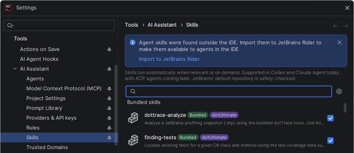Image resolution: width=354 pixels, height=153 pixels.
Task: Click the settings search magnifier icon
Action: [x=9, y=25]
